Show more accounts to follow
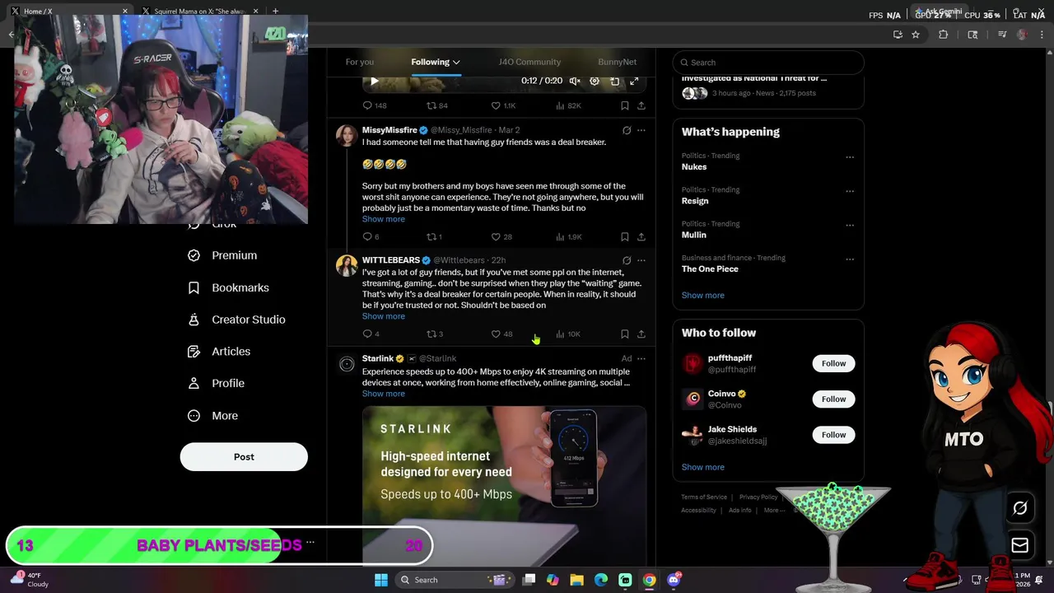 tap(702, 467)
